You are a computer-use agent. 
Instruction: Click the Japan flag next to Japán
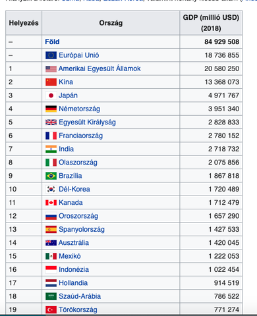pos(51,95)
